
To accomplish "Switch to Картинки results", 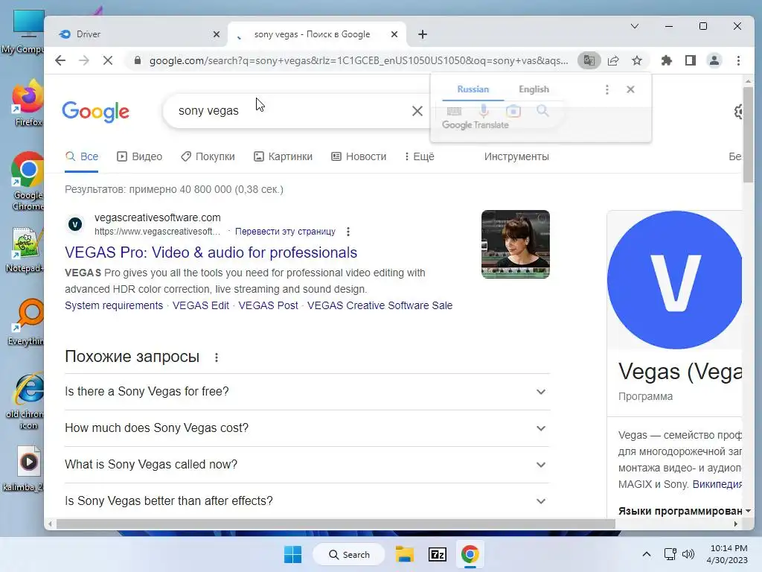I will coord(284,156).
